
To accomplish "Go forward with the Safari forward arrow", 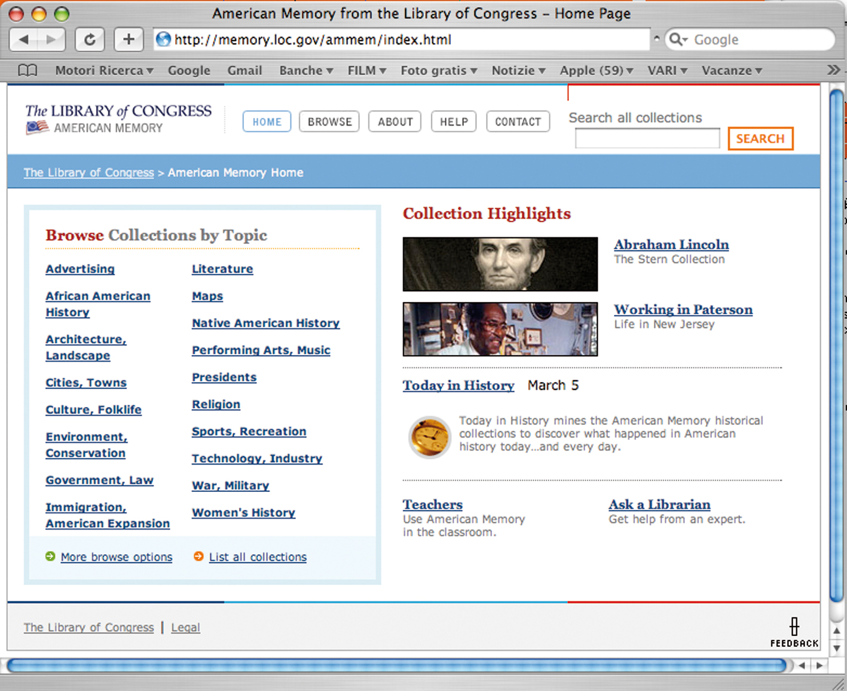I will pos(51,39).
